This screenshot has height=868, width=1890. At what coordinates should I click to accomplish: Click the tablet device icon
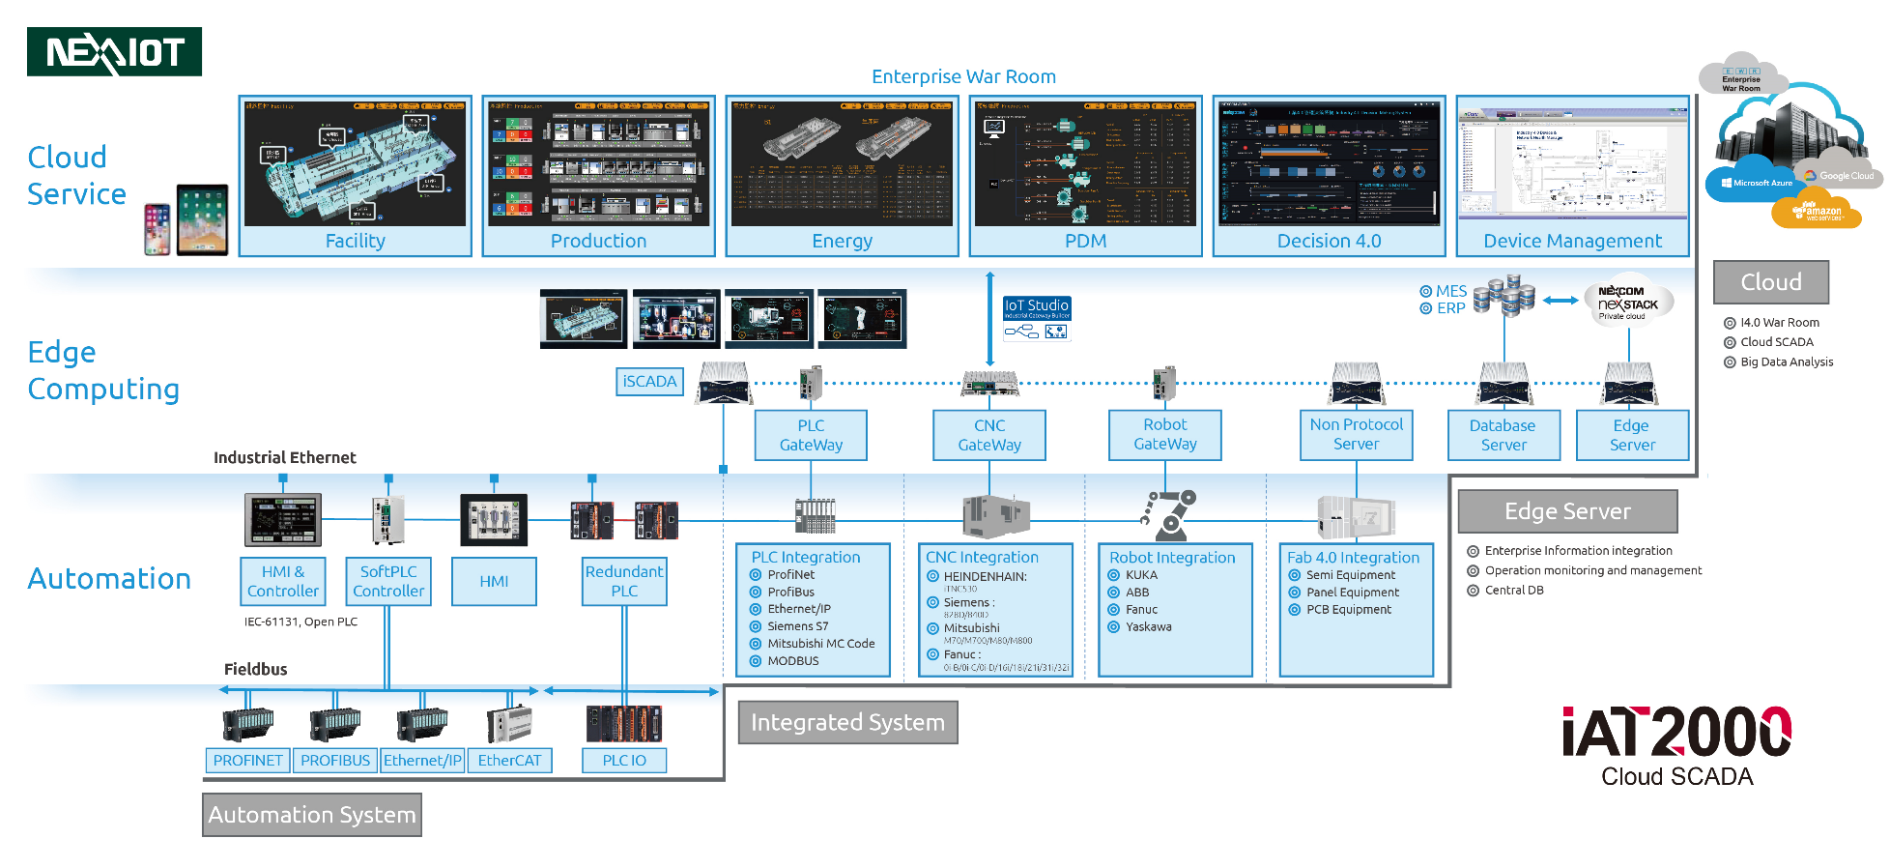203,219
